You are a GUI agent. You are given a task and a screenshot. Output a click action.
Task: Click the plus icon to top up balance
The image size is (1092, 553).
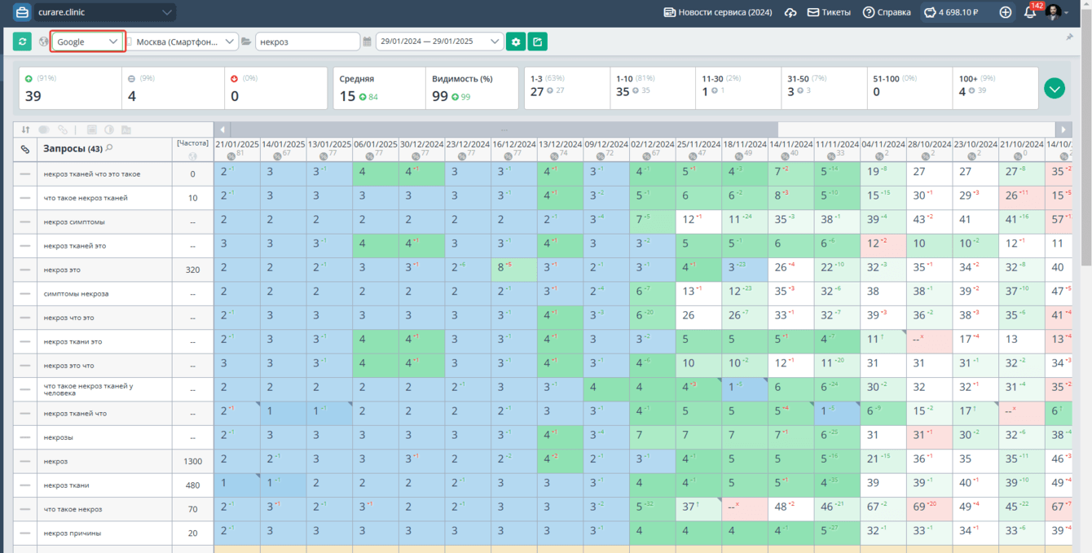(x=1006, y=12)
